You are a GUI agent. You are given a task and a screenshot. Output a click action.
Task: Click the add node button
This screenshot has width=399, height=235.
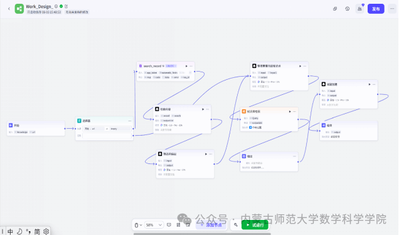pos(211,225)
